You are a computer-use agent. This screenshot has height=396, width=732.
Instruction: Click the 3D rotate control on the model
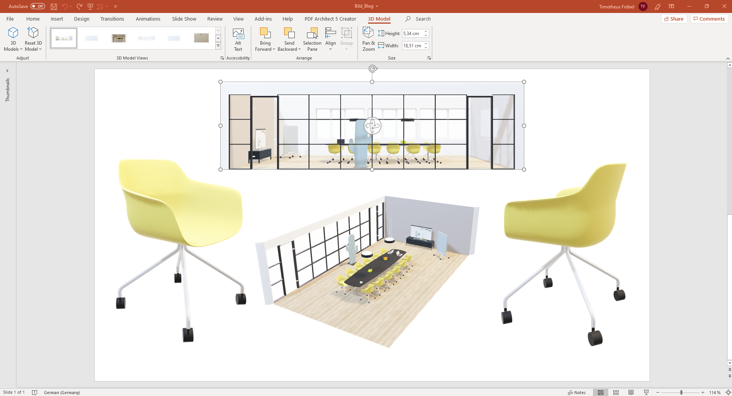click(x=372, y=126)
